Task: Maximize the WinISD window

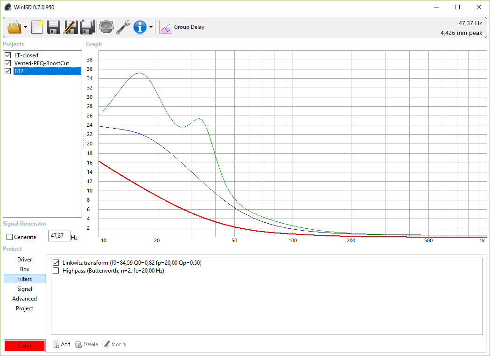Action: pyautogui.click(x=457, y=7)
